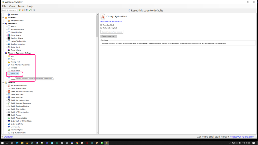258x145 pixels.
Task: Click Current System Font Sample box
Action: [x=112, y=32]
